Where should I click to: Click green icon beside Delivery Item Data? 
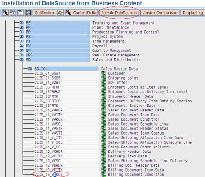(x=104, y=156)
